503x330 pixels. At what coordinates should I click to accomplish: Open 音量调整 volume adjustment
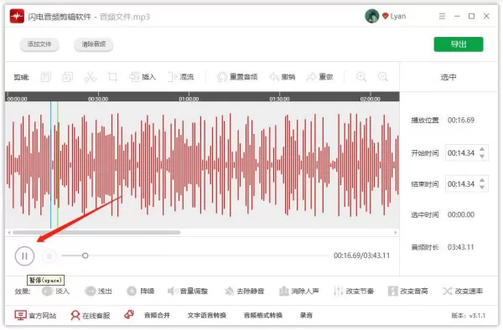(188, 291)
